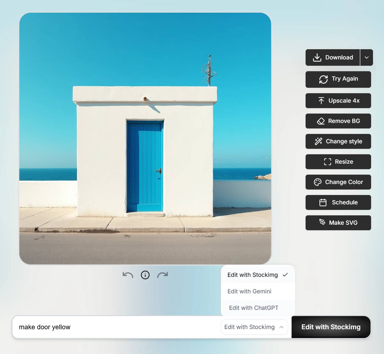Expand the download options chevron
Image resolution: width=384 pixels, height=354 pixels.
click(x=366, y=57)
